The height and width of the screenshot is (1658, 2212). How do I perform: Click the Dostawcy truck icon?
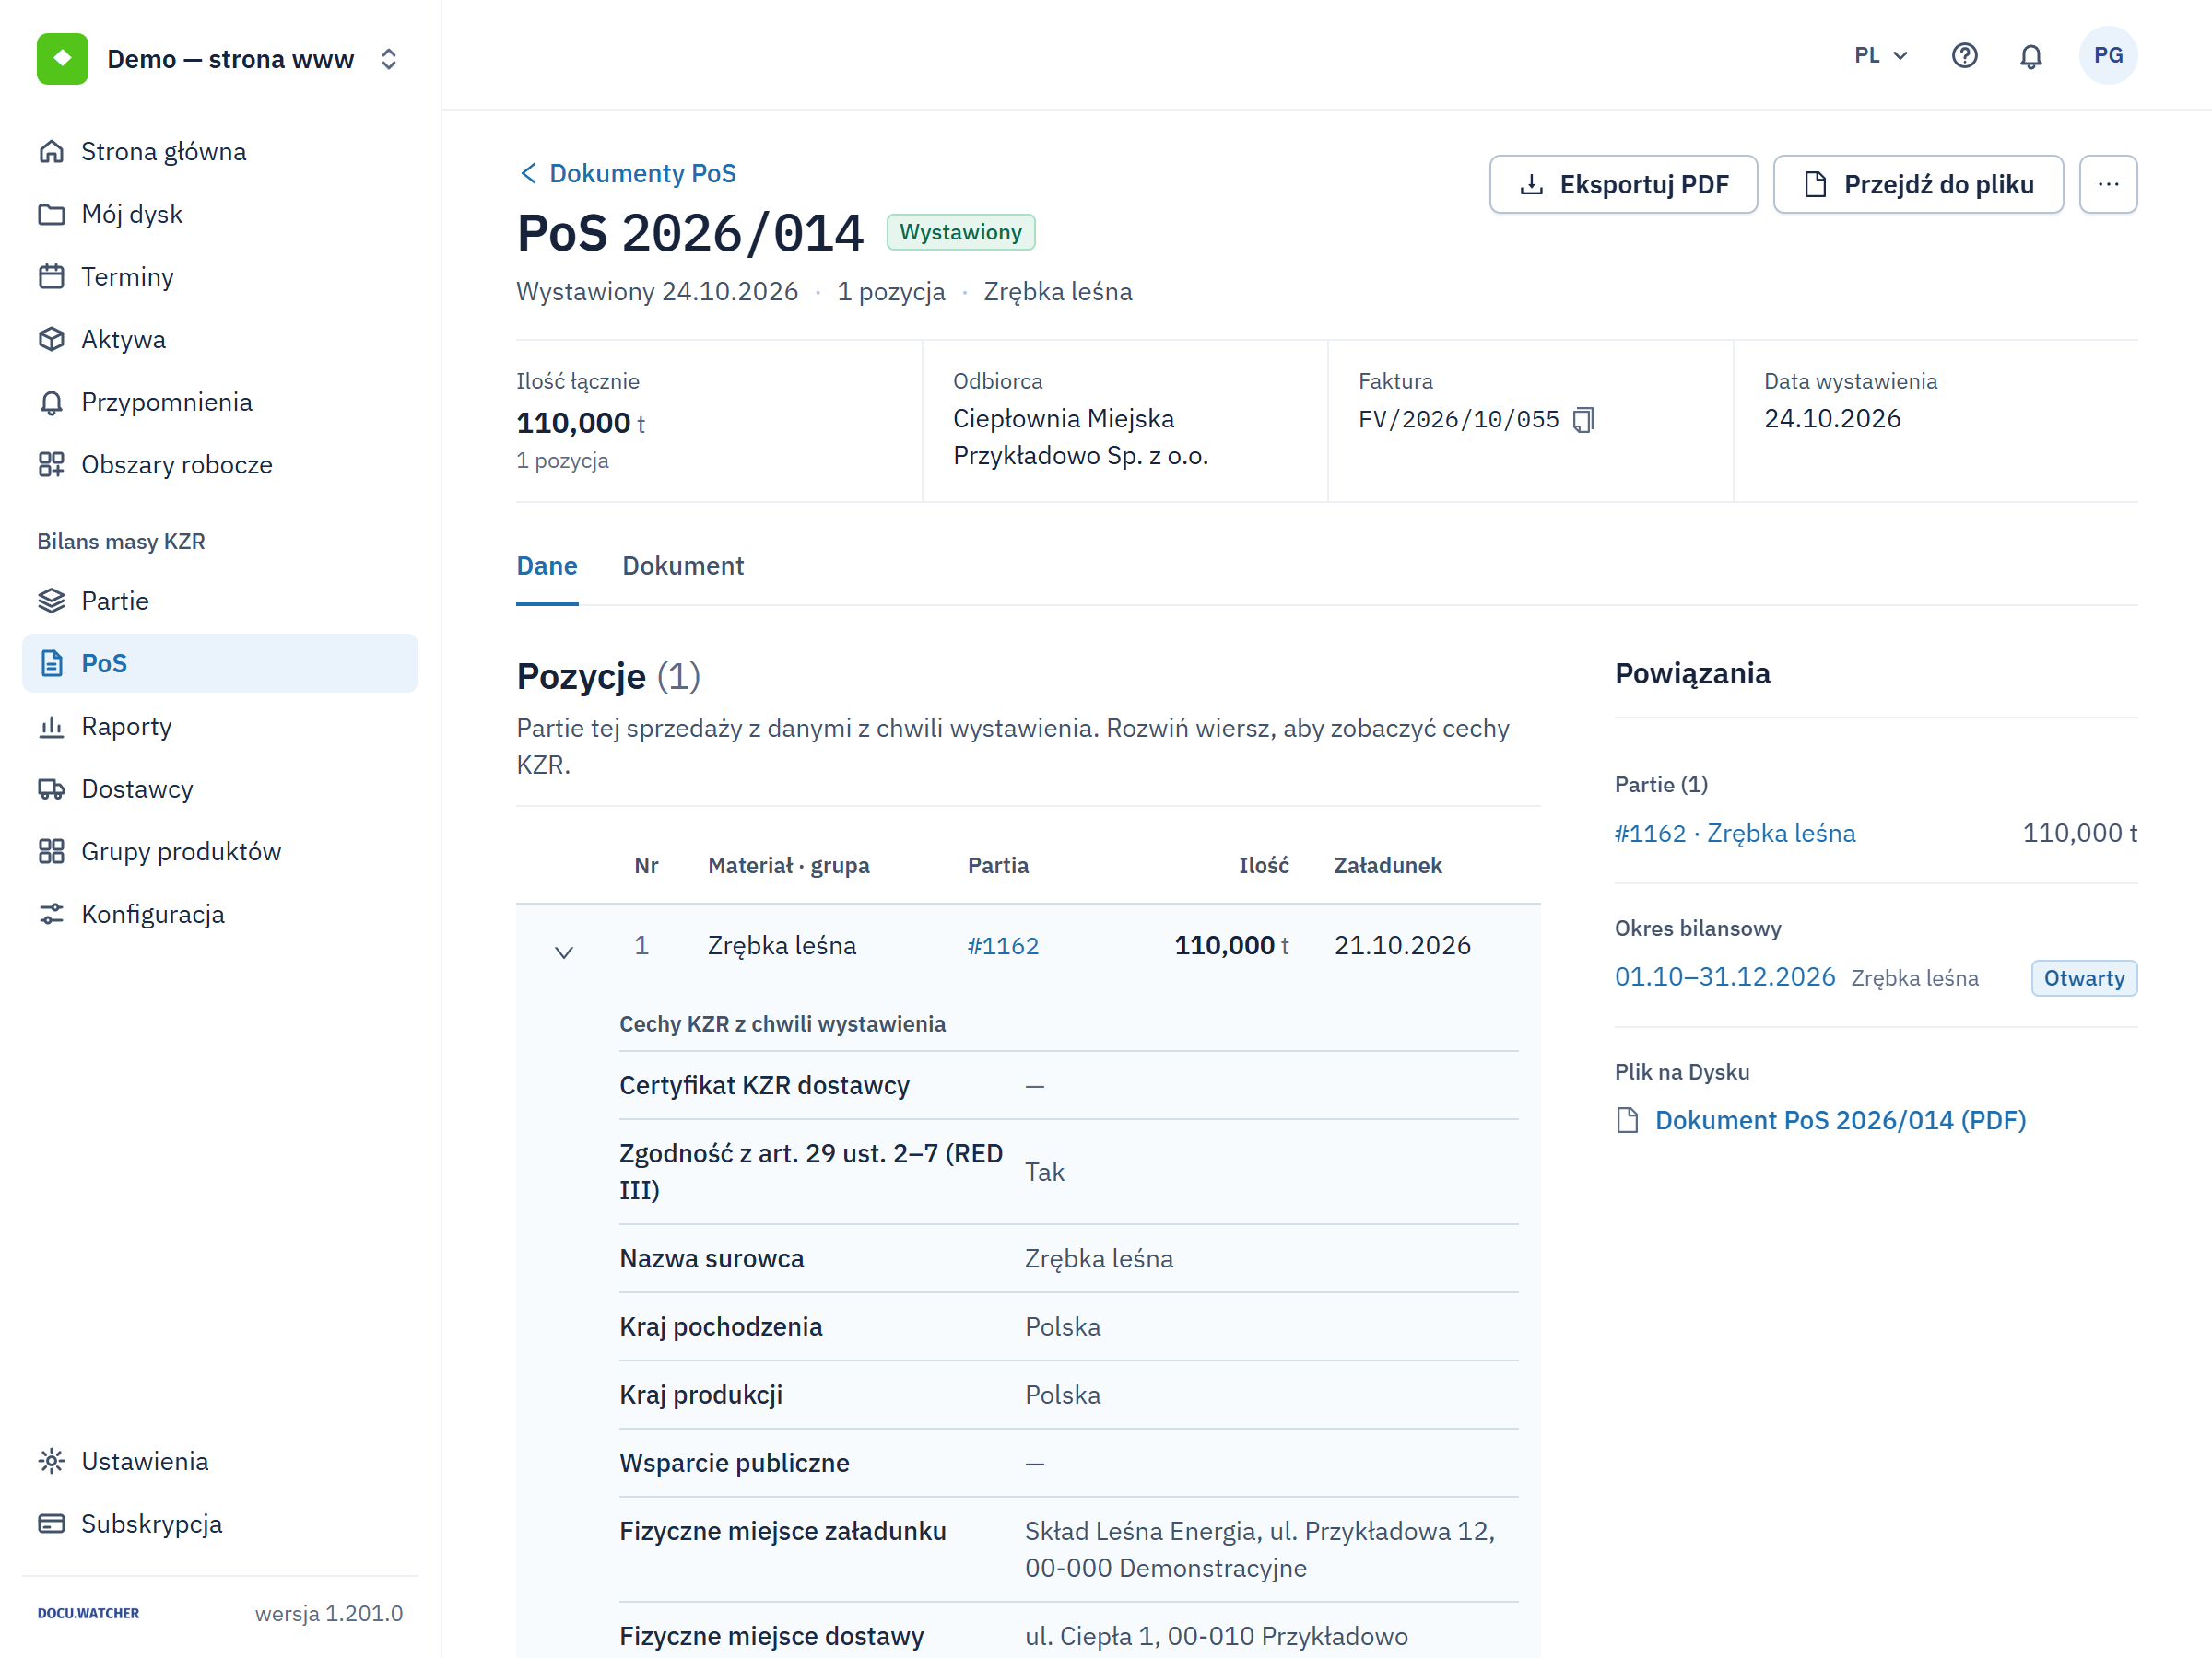[x=51, y=789]
